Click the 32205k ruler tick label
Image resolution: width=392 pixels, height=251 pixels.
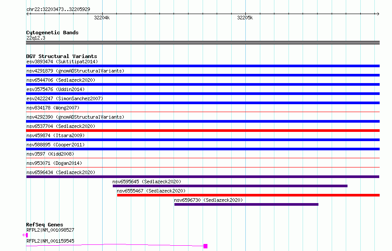pyautogui.click(x=245, y=18)
